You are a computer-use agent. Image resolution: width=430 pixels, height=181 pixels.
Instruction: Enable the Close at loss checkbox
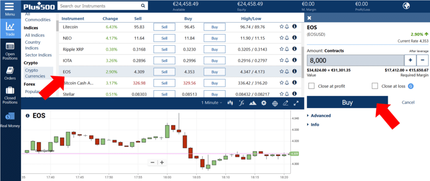click(375, 86)
